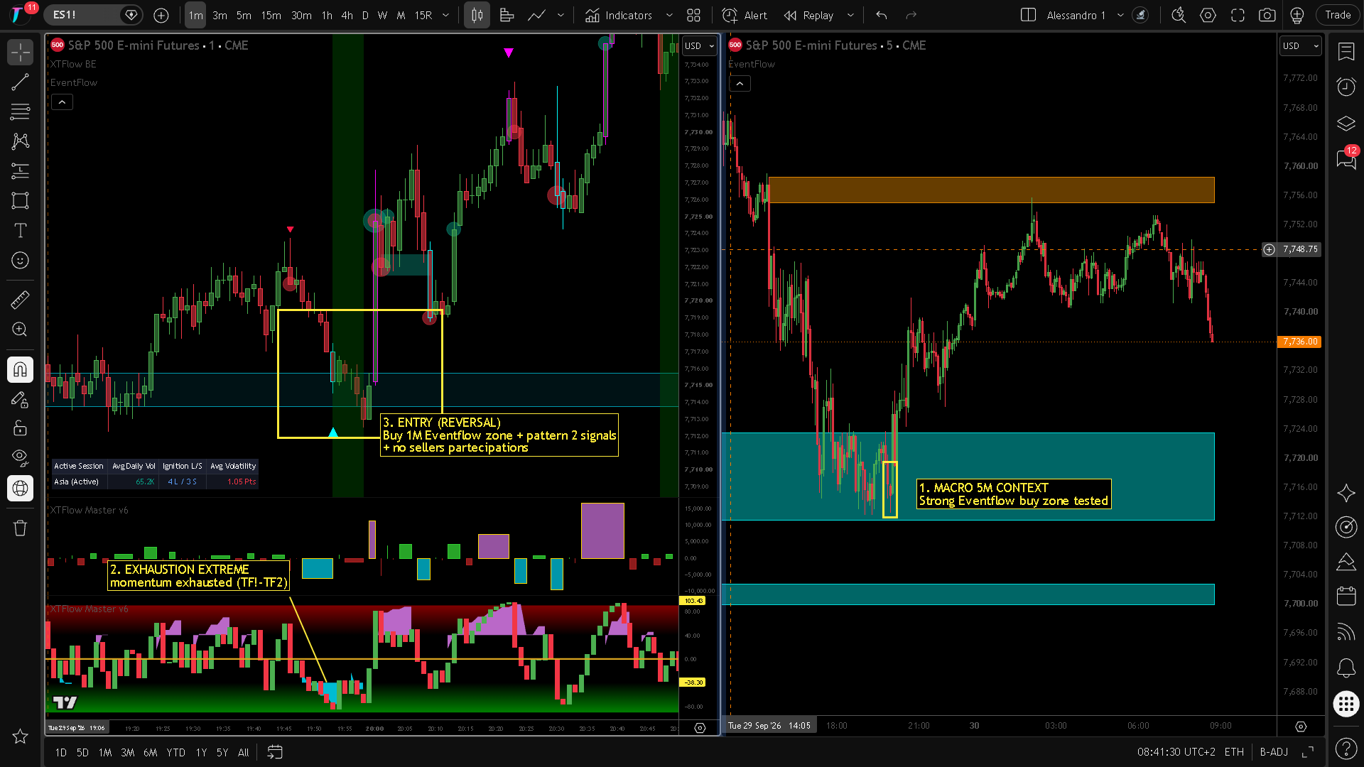Switch to the 15m timeframe

pos(271,15)
